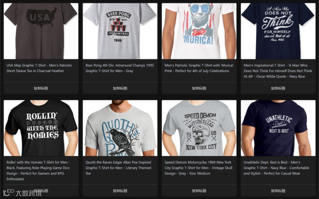The image size is (319, 199).
Task: Click 复制标题 under Unathletic Dept. shirt
Action: click(x=278, y=191)
